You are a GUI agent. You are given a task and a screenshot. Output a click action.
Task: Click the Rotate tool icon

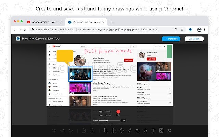point(121,130)
